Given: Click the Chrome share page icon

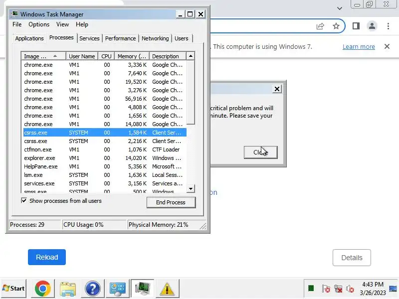Looking at the screenshot, I should click(x=320, y=26).
